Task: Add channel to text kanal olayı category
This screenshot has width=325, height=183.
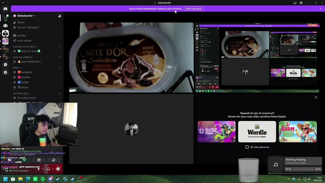Action: tap(59, 93)
